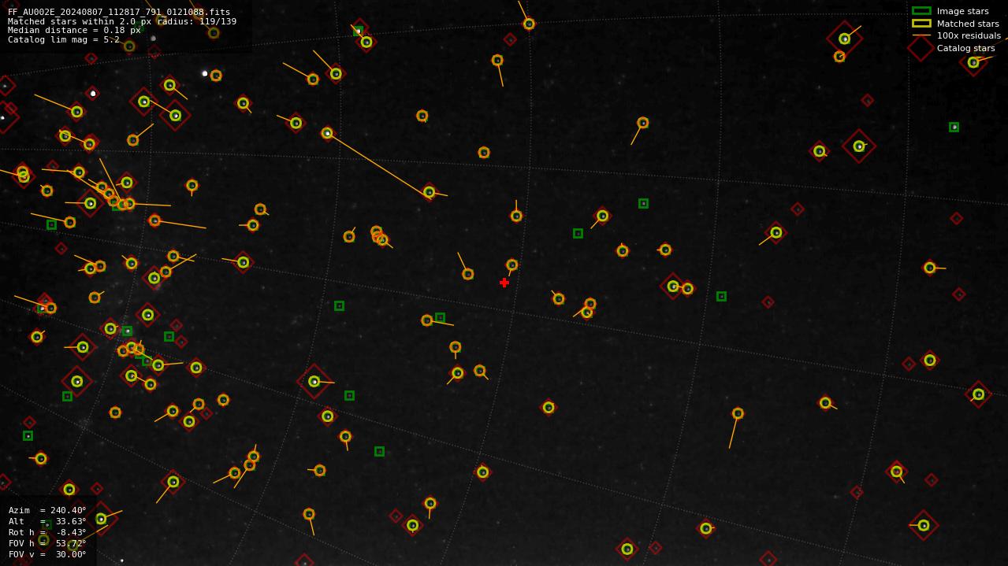Click the 'Alt = 33.63°' readout
Screen dimensions: 1008x566
click(x=47, y=521)
